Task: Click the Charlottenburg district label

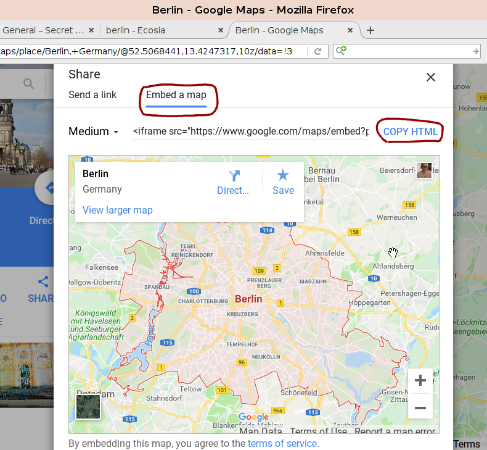Action: (203, 301)
